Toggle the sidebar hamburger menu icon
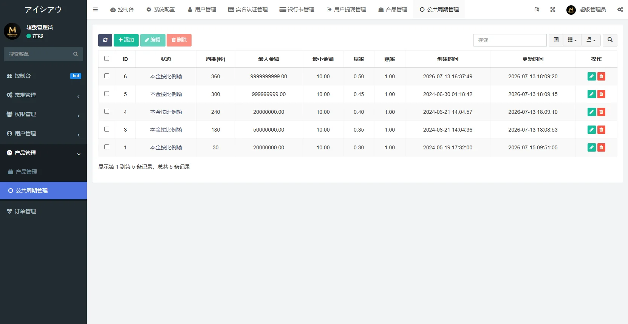Image resolution: width=628 pixels, height=324 pixels. pos(95,9)
